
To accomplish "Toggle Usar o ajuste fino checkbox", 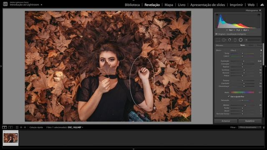I will tap(229, 96).
